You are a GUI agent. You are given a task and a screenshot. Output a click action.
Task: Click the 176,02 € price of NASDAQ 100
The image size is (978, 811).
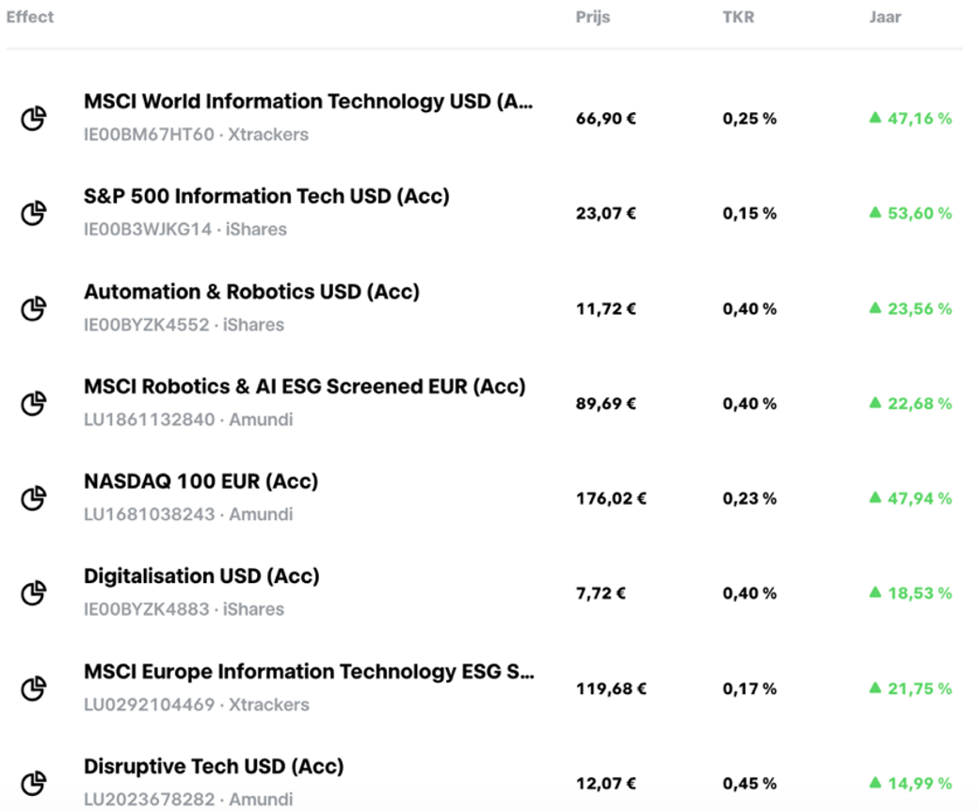point(611,499)
